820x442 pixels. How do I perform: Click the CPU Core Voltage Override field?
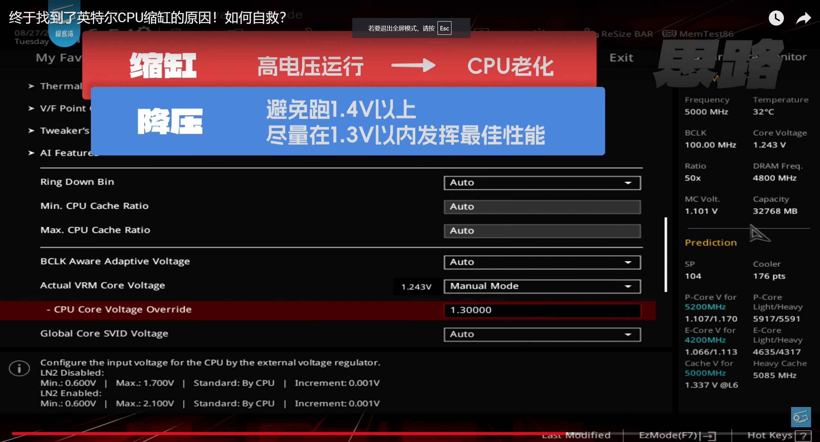tap(542, 310)
